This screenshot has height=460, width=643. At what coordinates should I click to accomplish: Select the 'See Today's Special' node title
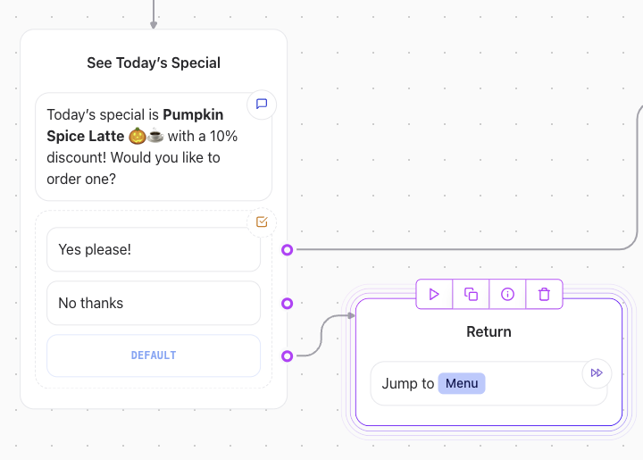154,63
